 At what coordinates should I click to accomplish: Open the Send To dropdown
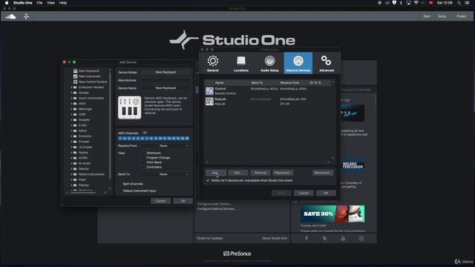pyautogui.click(x=166, y=174)
